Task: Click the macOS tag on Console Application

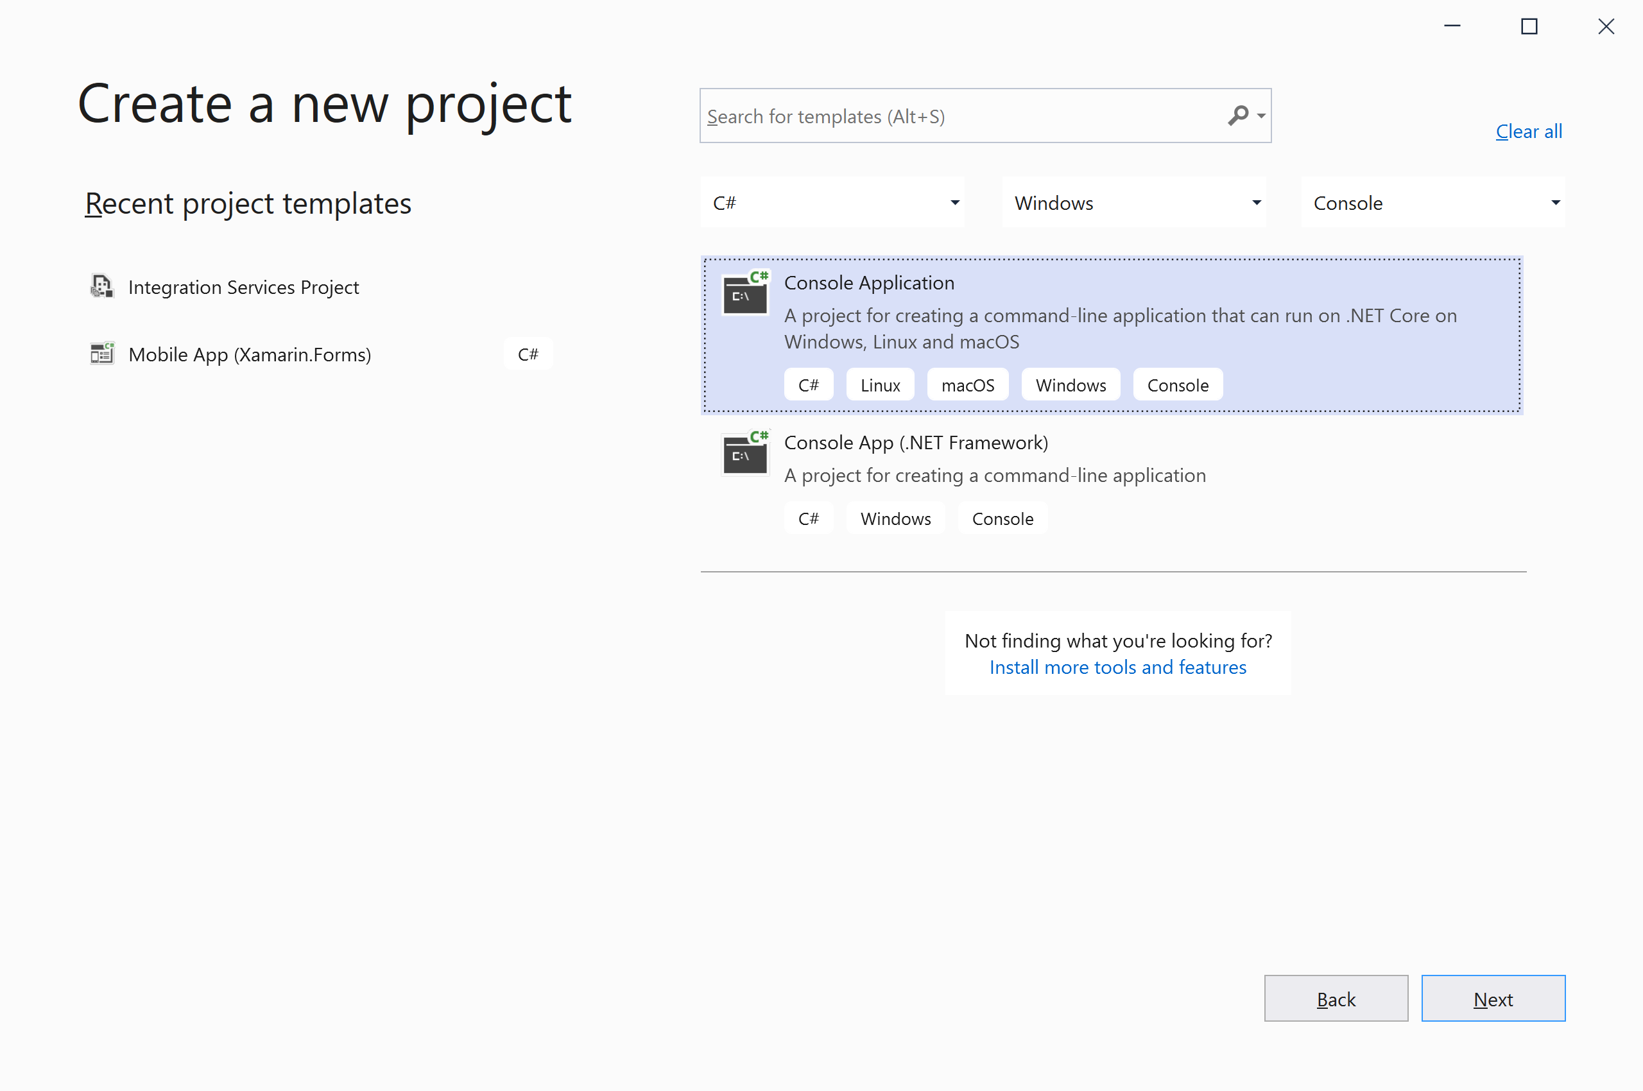Action: (967, 385)
